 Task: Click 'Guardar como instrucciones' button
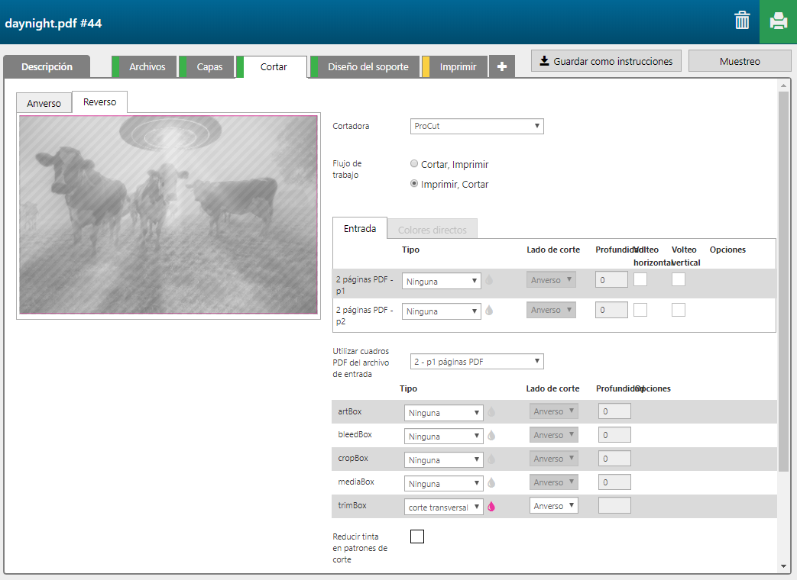605,61
